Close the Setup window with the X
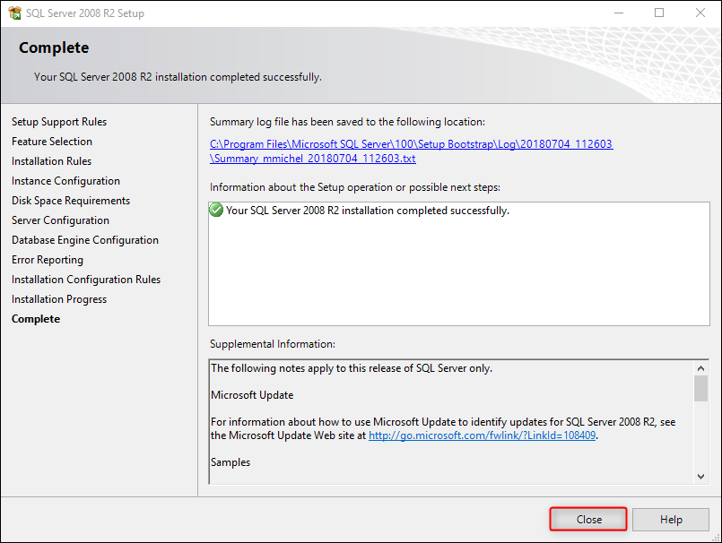722x543 pixels. click(700, 13)
